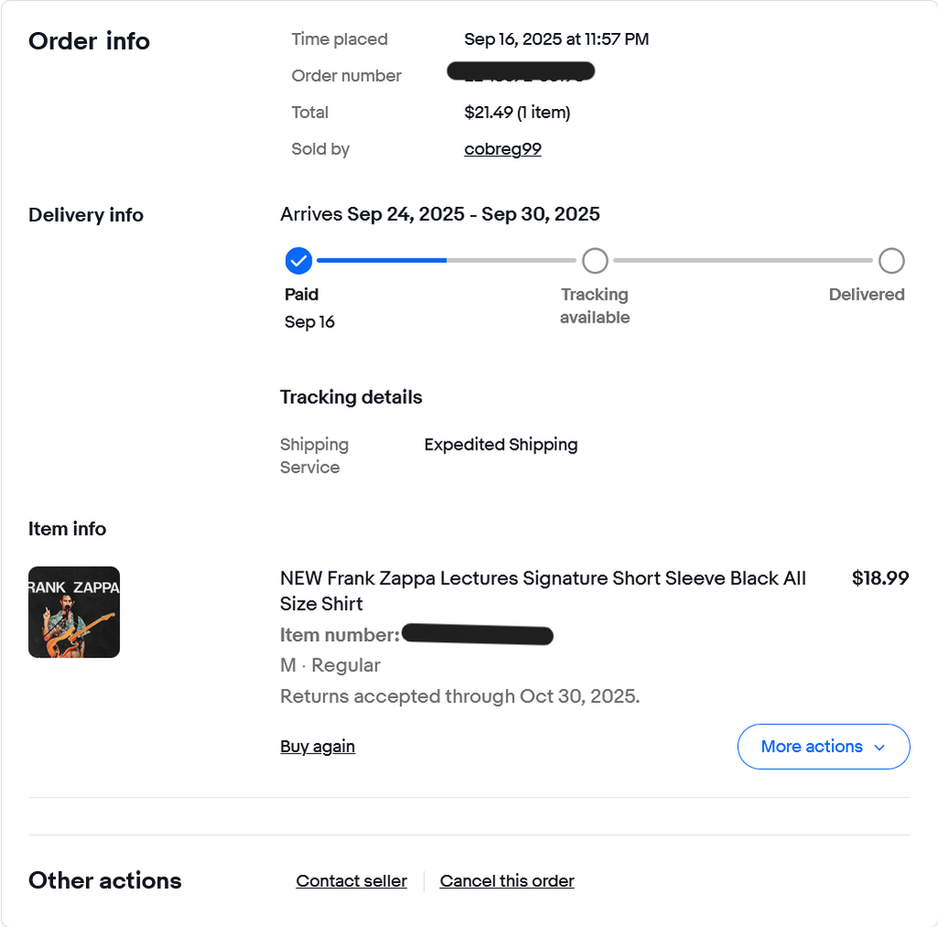Click the Contact seller link
This screenshot has width=938, height=927.
pyautogui.click(x=351, y=881)
